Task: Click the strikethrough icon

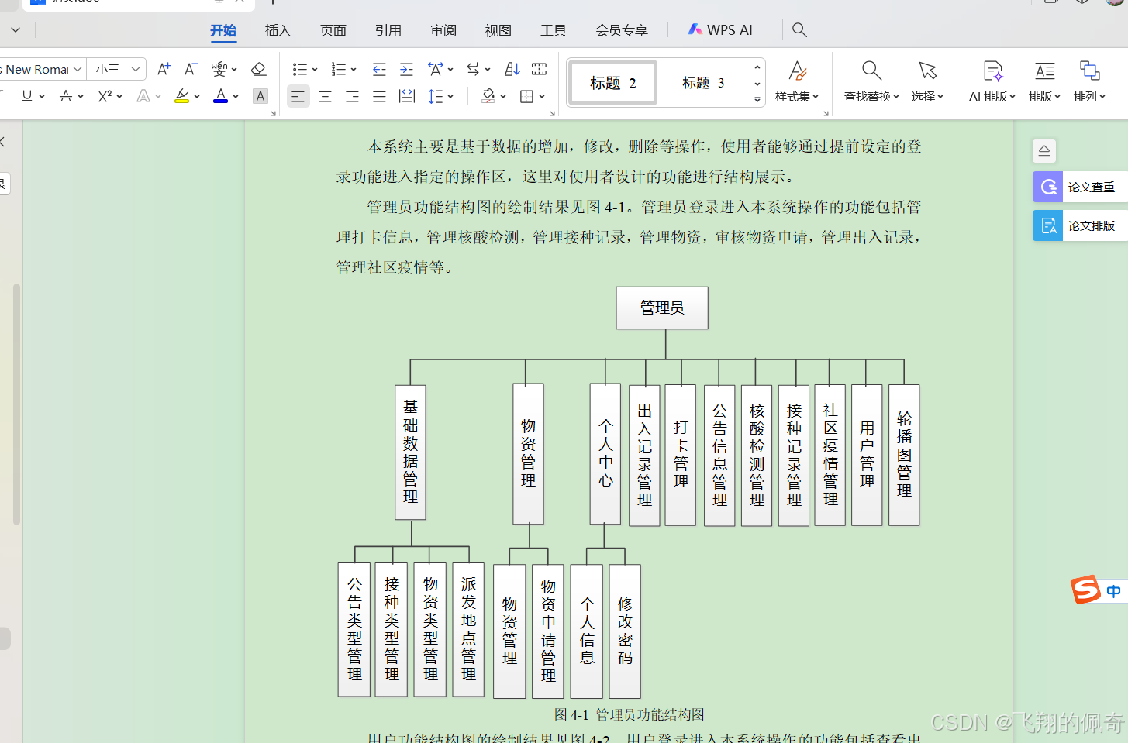Action: tap(66, 96)
